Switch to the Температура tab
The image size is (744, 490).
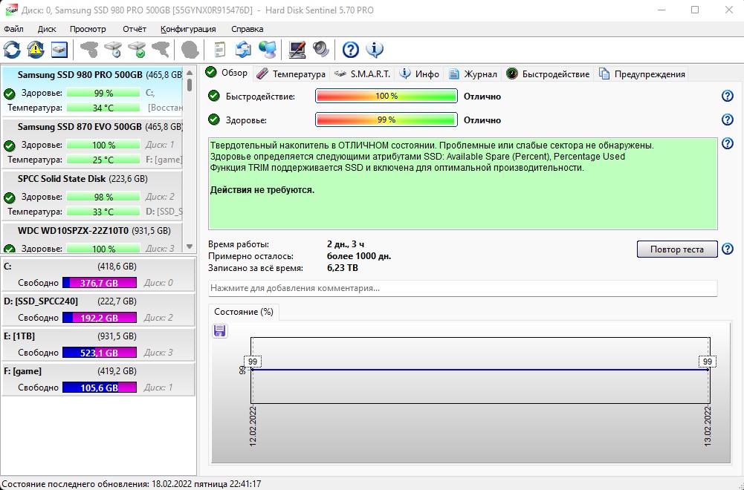pos(291,74)
